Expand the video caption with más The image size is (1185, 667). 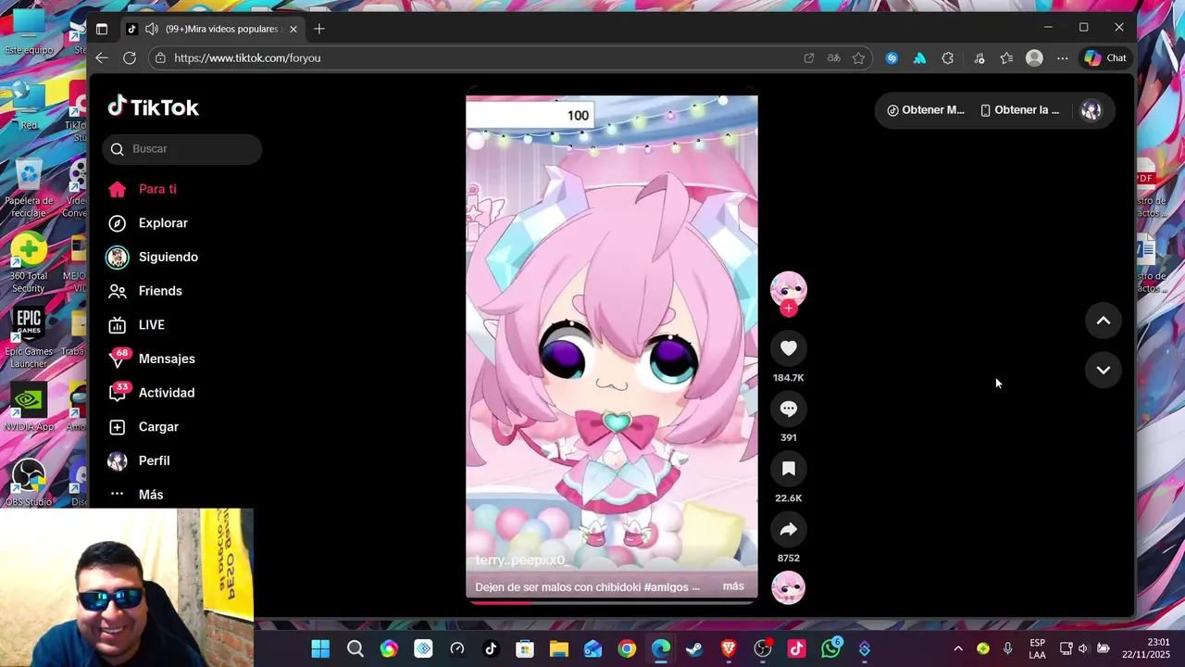click(x=733, y=586)
